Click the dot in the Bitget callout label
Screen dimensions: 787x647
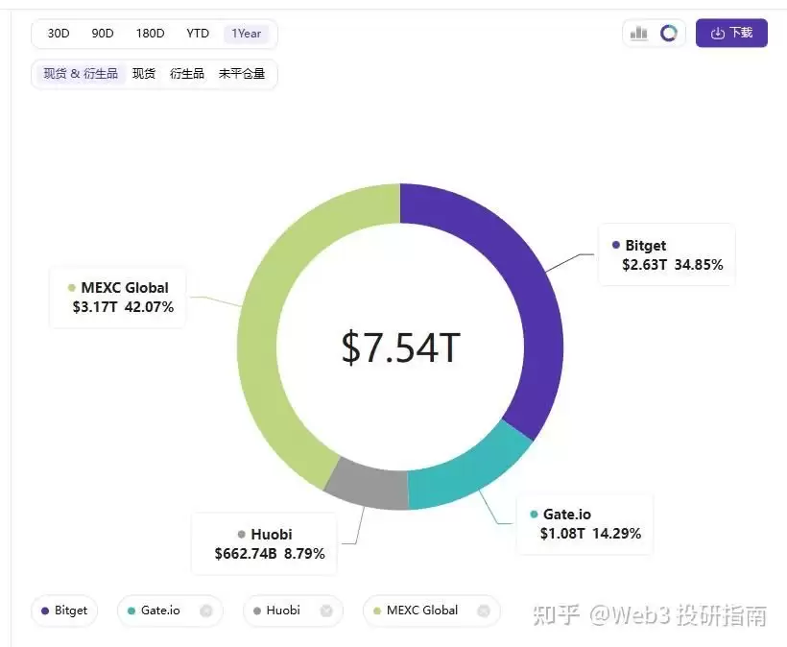(x=618, y=246)
